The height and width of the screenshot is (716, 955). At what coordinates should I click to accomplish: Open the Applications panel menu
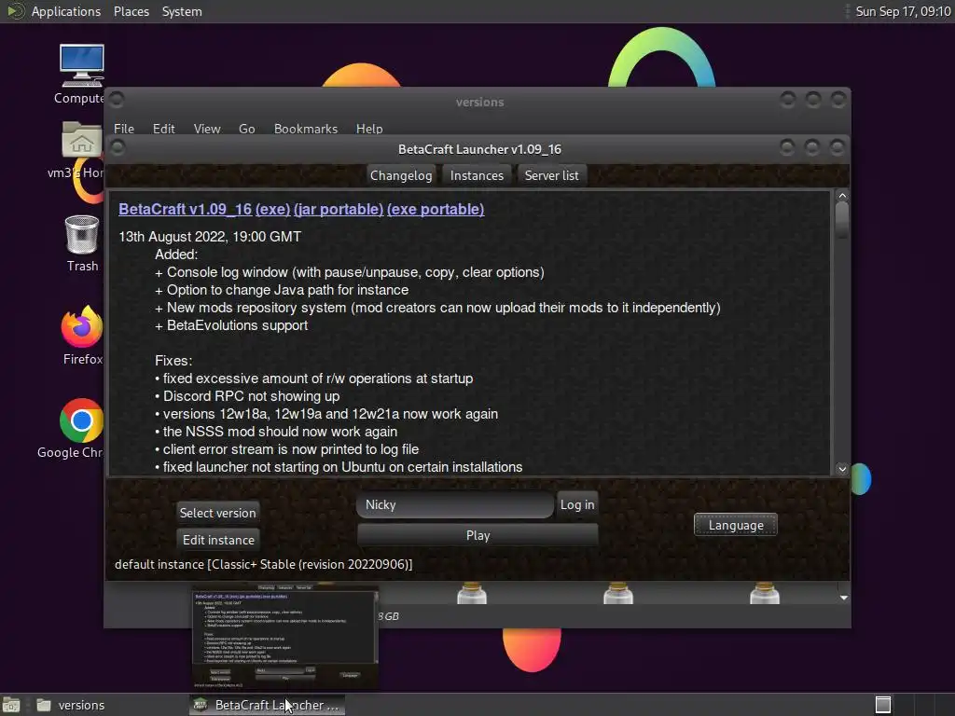pos(66,11)
